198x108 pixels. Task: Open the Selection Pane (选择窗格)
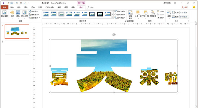[153, 14]
